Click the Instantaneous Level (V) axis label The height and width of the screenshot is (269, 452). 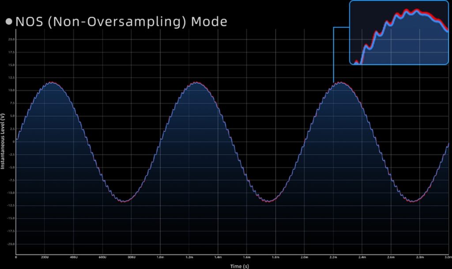tap(3, 141)
